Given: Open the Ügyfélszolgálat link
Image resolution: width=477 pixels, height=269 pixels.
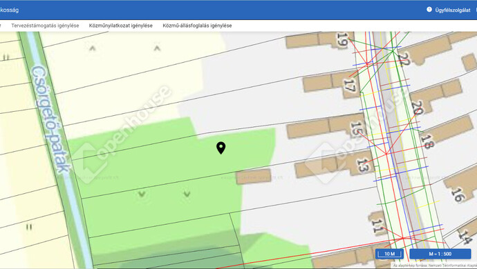Looking at the screenshot, I should pyautogui.click(x=452, y=10).
